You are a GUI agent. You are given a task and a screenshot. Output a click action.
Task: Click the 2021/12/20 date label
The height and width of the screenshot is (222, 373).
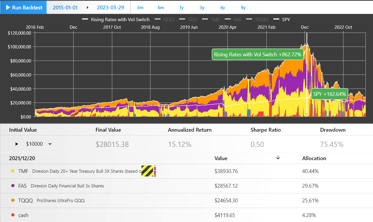21,158
